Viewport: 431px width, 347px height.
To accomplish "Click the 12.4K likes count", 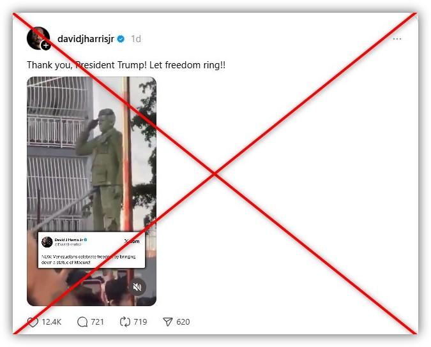I will (x=52, y=322).
